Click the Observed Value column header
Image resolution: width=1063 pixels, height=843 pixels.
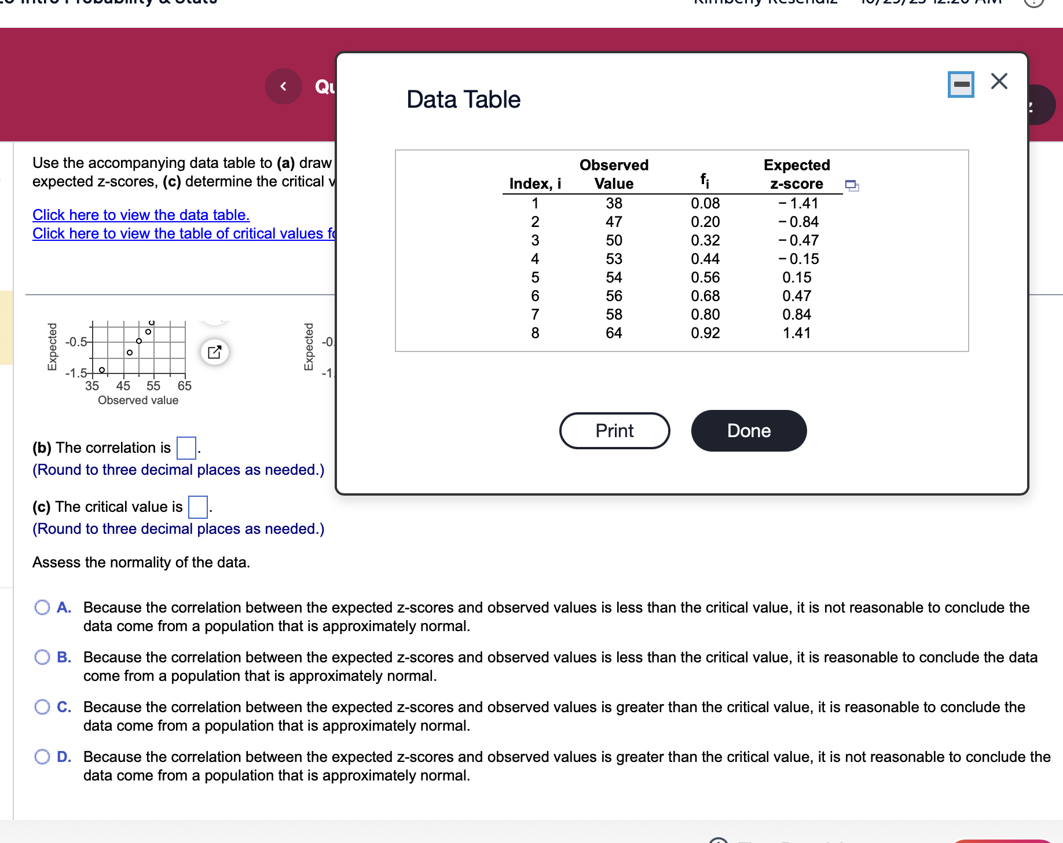click(x=614, y=174)
